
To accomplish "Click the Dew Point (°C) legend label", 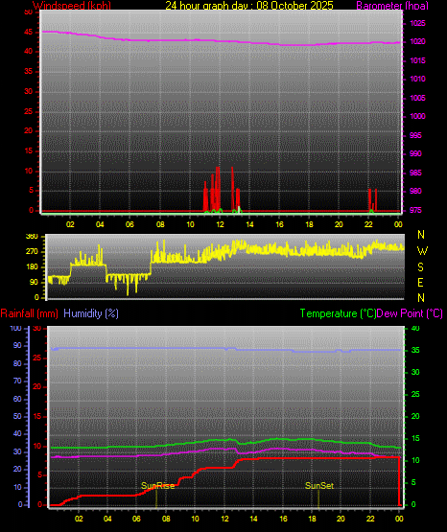I will pyautogui.click(x=410, y=313).
